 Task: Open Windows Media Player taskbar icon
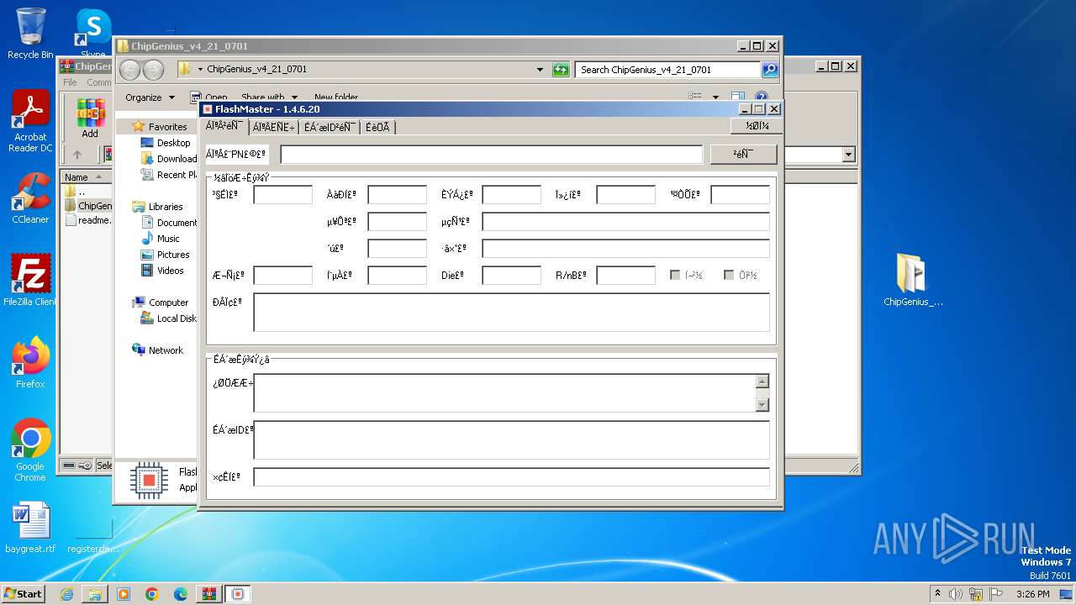tap(124, 594)
